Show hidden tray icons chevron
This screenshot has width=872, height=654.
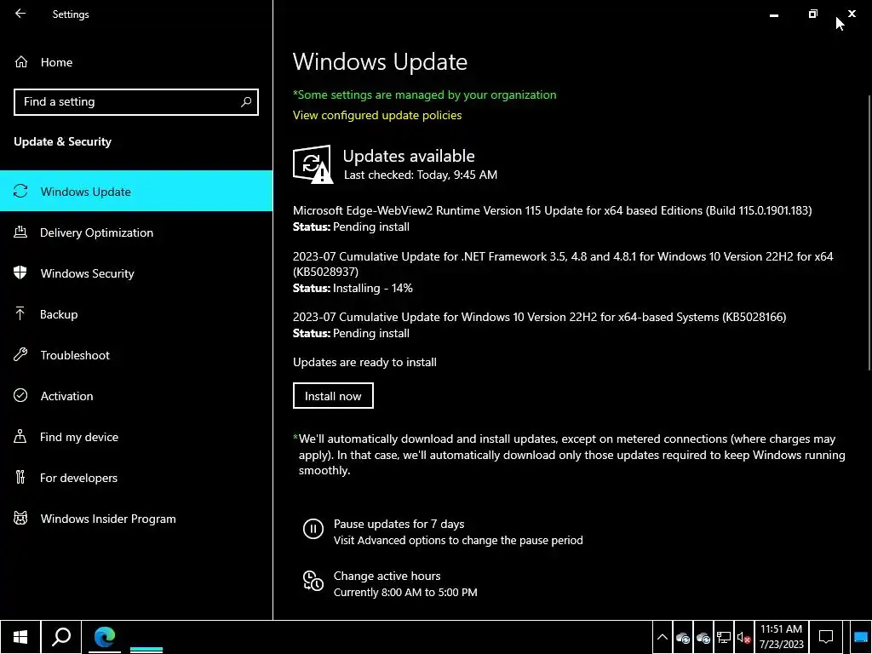(x=663, y=637)
